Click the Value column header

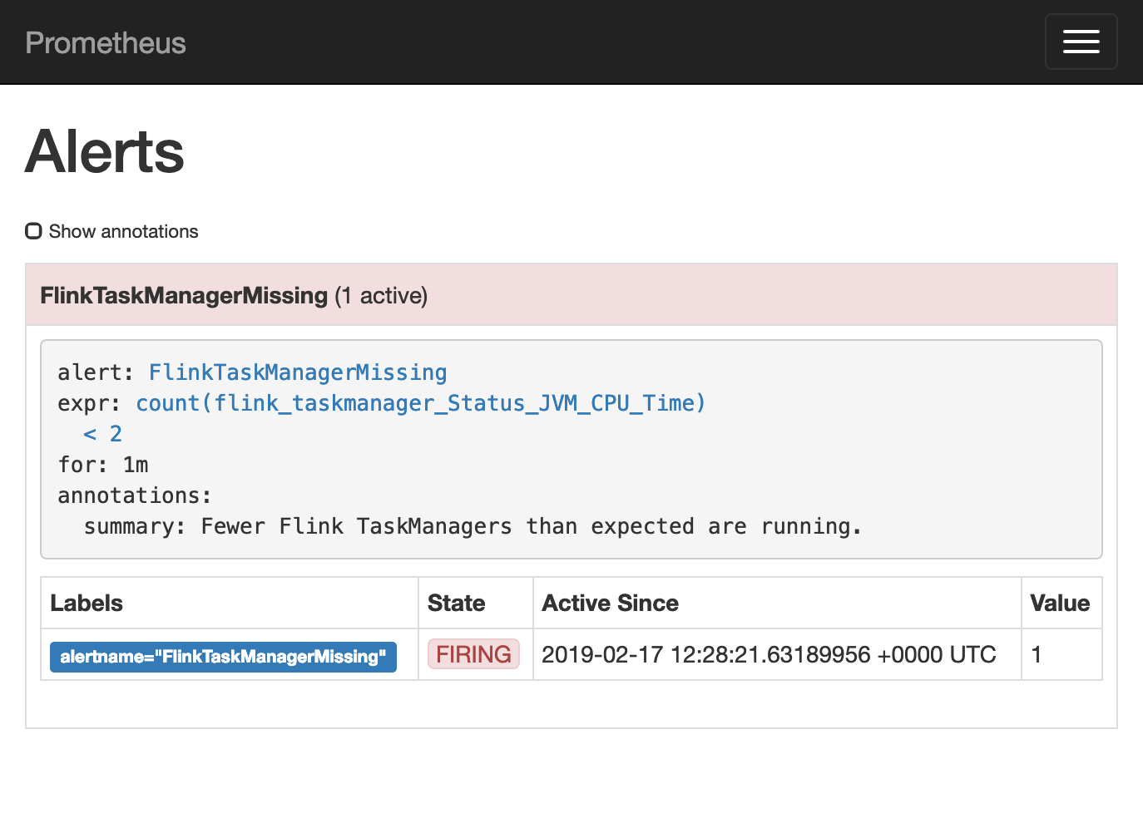[1059, 604]
